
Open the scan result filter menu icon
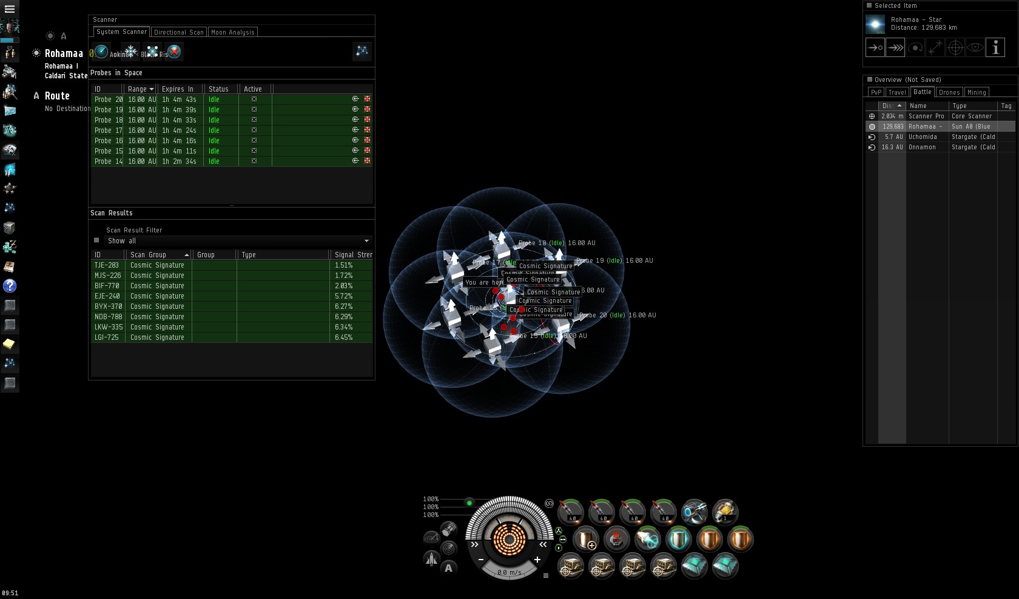[96, 241]
